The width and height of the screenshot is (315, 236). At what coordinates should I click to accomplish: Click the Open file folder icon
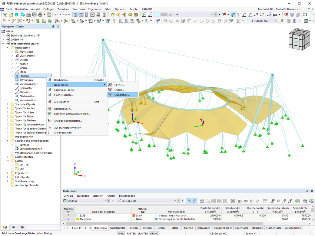(11, 15)
